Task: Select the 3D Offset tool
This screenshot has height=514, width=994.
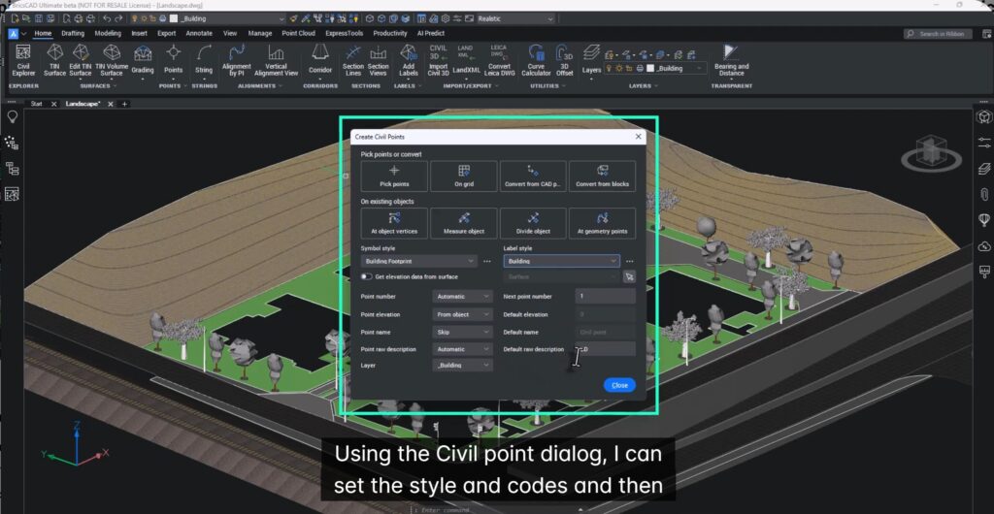Action: 564,61
